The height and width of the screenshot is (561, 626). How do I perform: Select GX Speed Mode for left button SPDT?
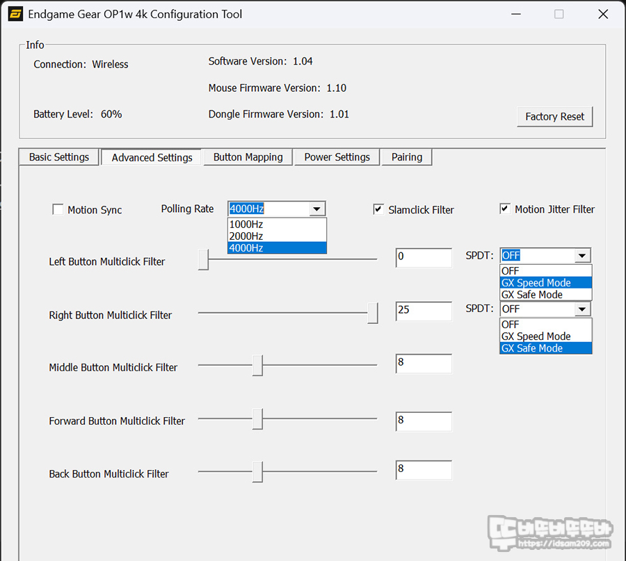546,283
